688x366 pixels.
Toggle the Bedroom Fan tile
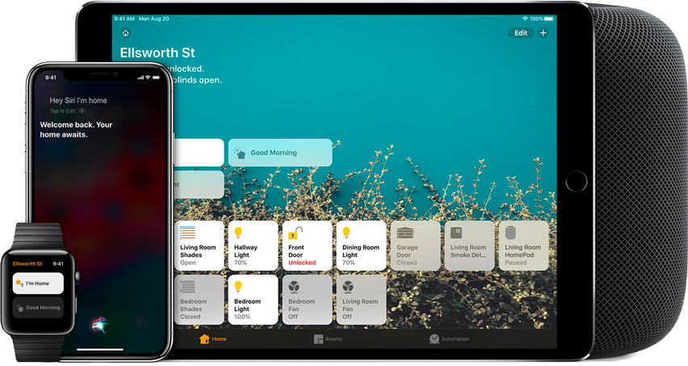(x=307, y=300)
